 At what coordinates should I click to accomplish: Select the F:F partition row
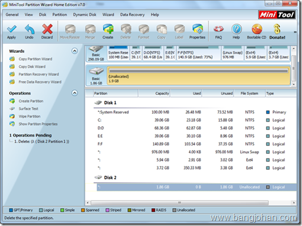pos(196,144)
